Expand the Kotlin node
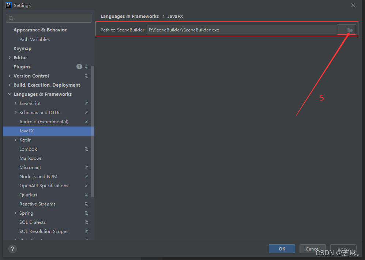Image resolution: width=365 pixels, height=260 pixels. click(x=15, y=140)
